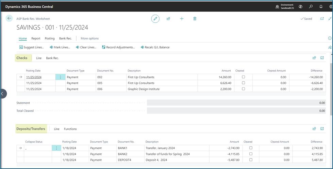The width and height of the screenshot is (333, 169).
Task: Tick Cleared for BANK1 transfer
Action: (251, 148)
